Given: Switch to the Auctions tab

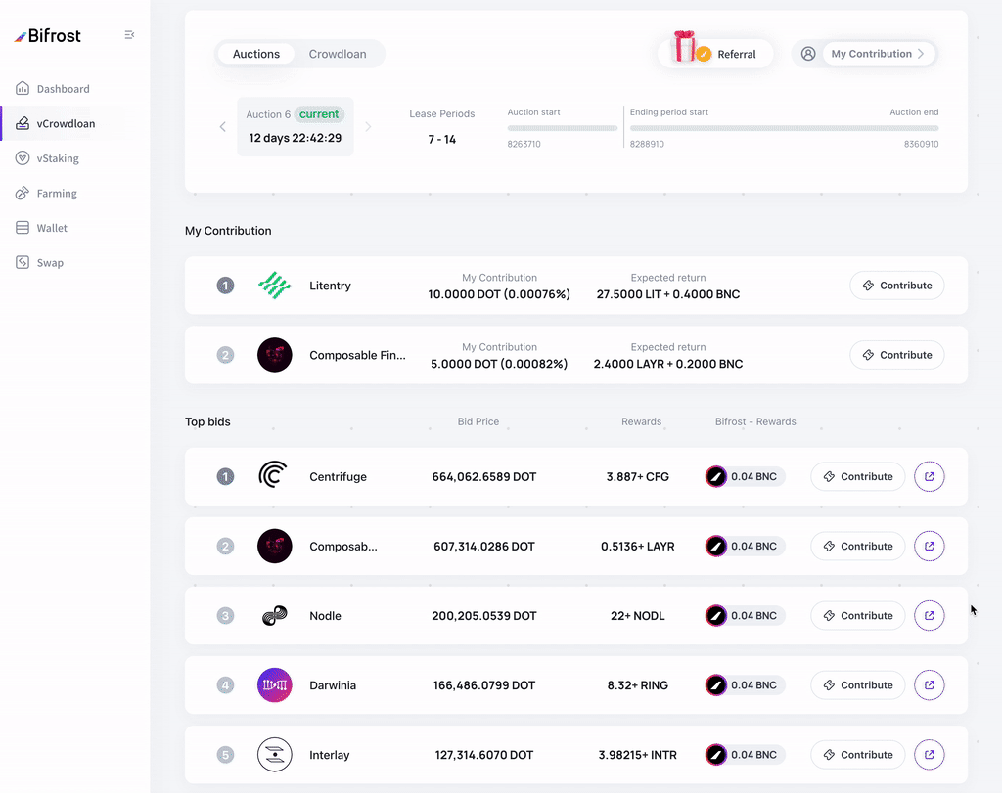Looking at the screenshot, I should (x=256, y=54).
